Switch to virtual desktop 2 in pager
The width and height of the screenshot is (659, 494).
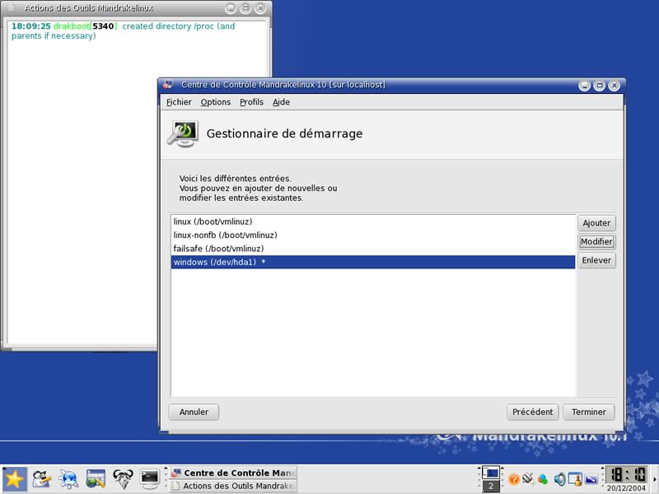click(x=490, y=486)
